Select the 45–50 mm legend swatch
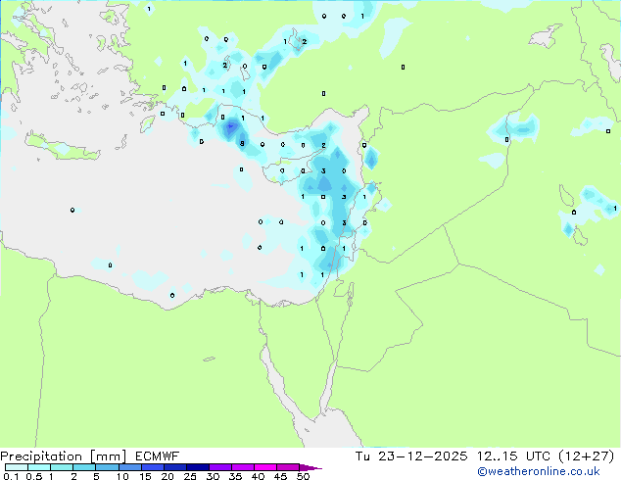621x480 pixels. point(288,467)
